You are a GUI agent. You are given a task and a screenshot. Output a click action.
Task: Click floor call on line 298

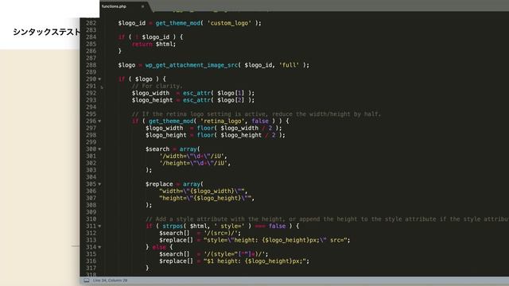(x=205, y=135)
